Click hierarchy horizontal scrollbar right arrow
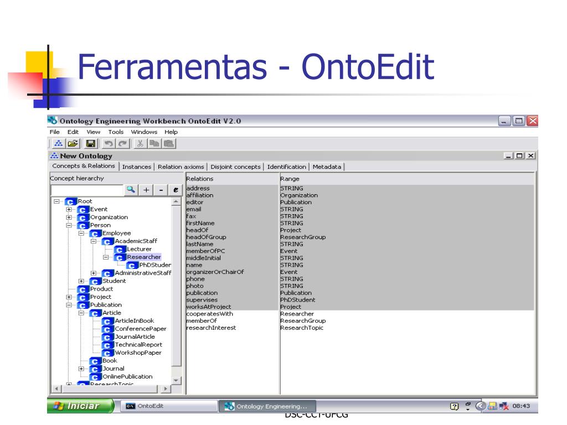The width and height of the screenshot is (567, 425). tap(165, 389)
